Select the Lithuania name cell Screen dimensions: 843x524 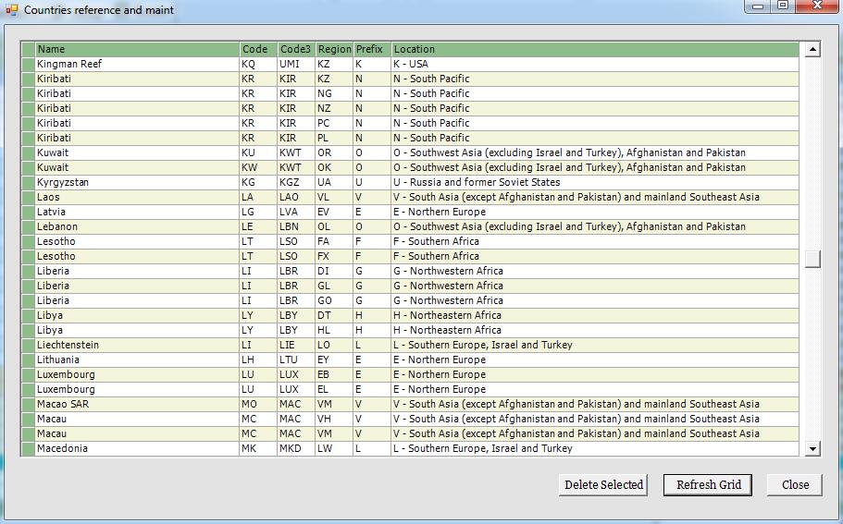(137, 359)
